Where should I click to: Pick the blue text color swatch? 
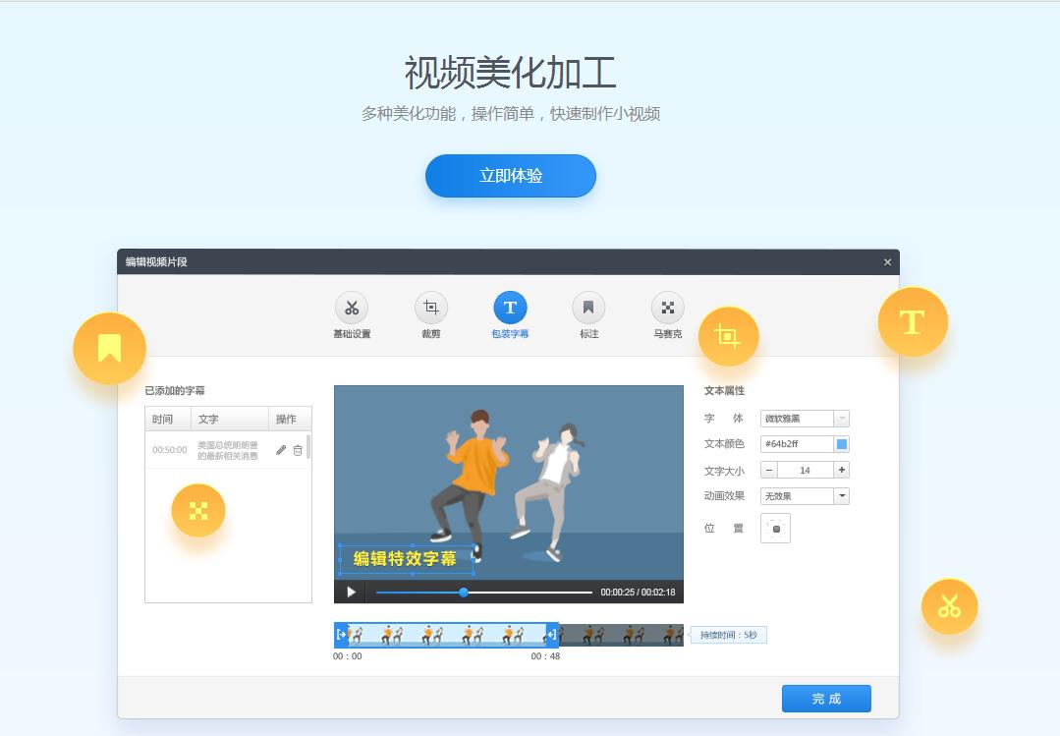click(842, 443)
